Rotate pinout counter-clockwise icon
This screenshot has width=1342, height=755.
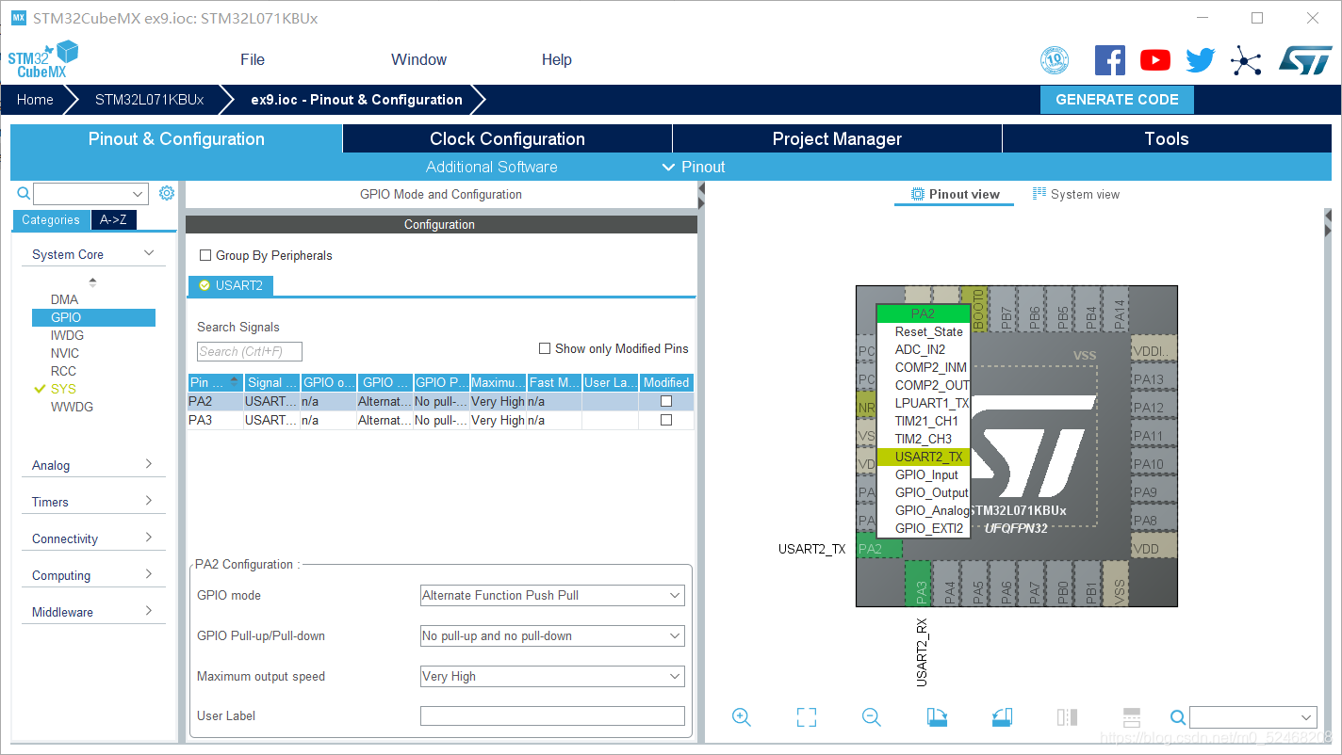pyautogui.click(x=1002, y=717)
